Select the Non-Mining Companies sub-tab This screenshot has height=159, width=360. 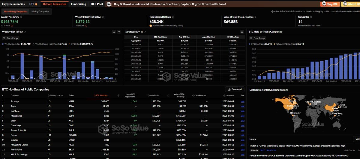(15, 11)
